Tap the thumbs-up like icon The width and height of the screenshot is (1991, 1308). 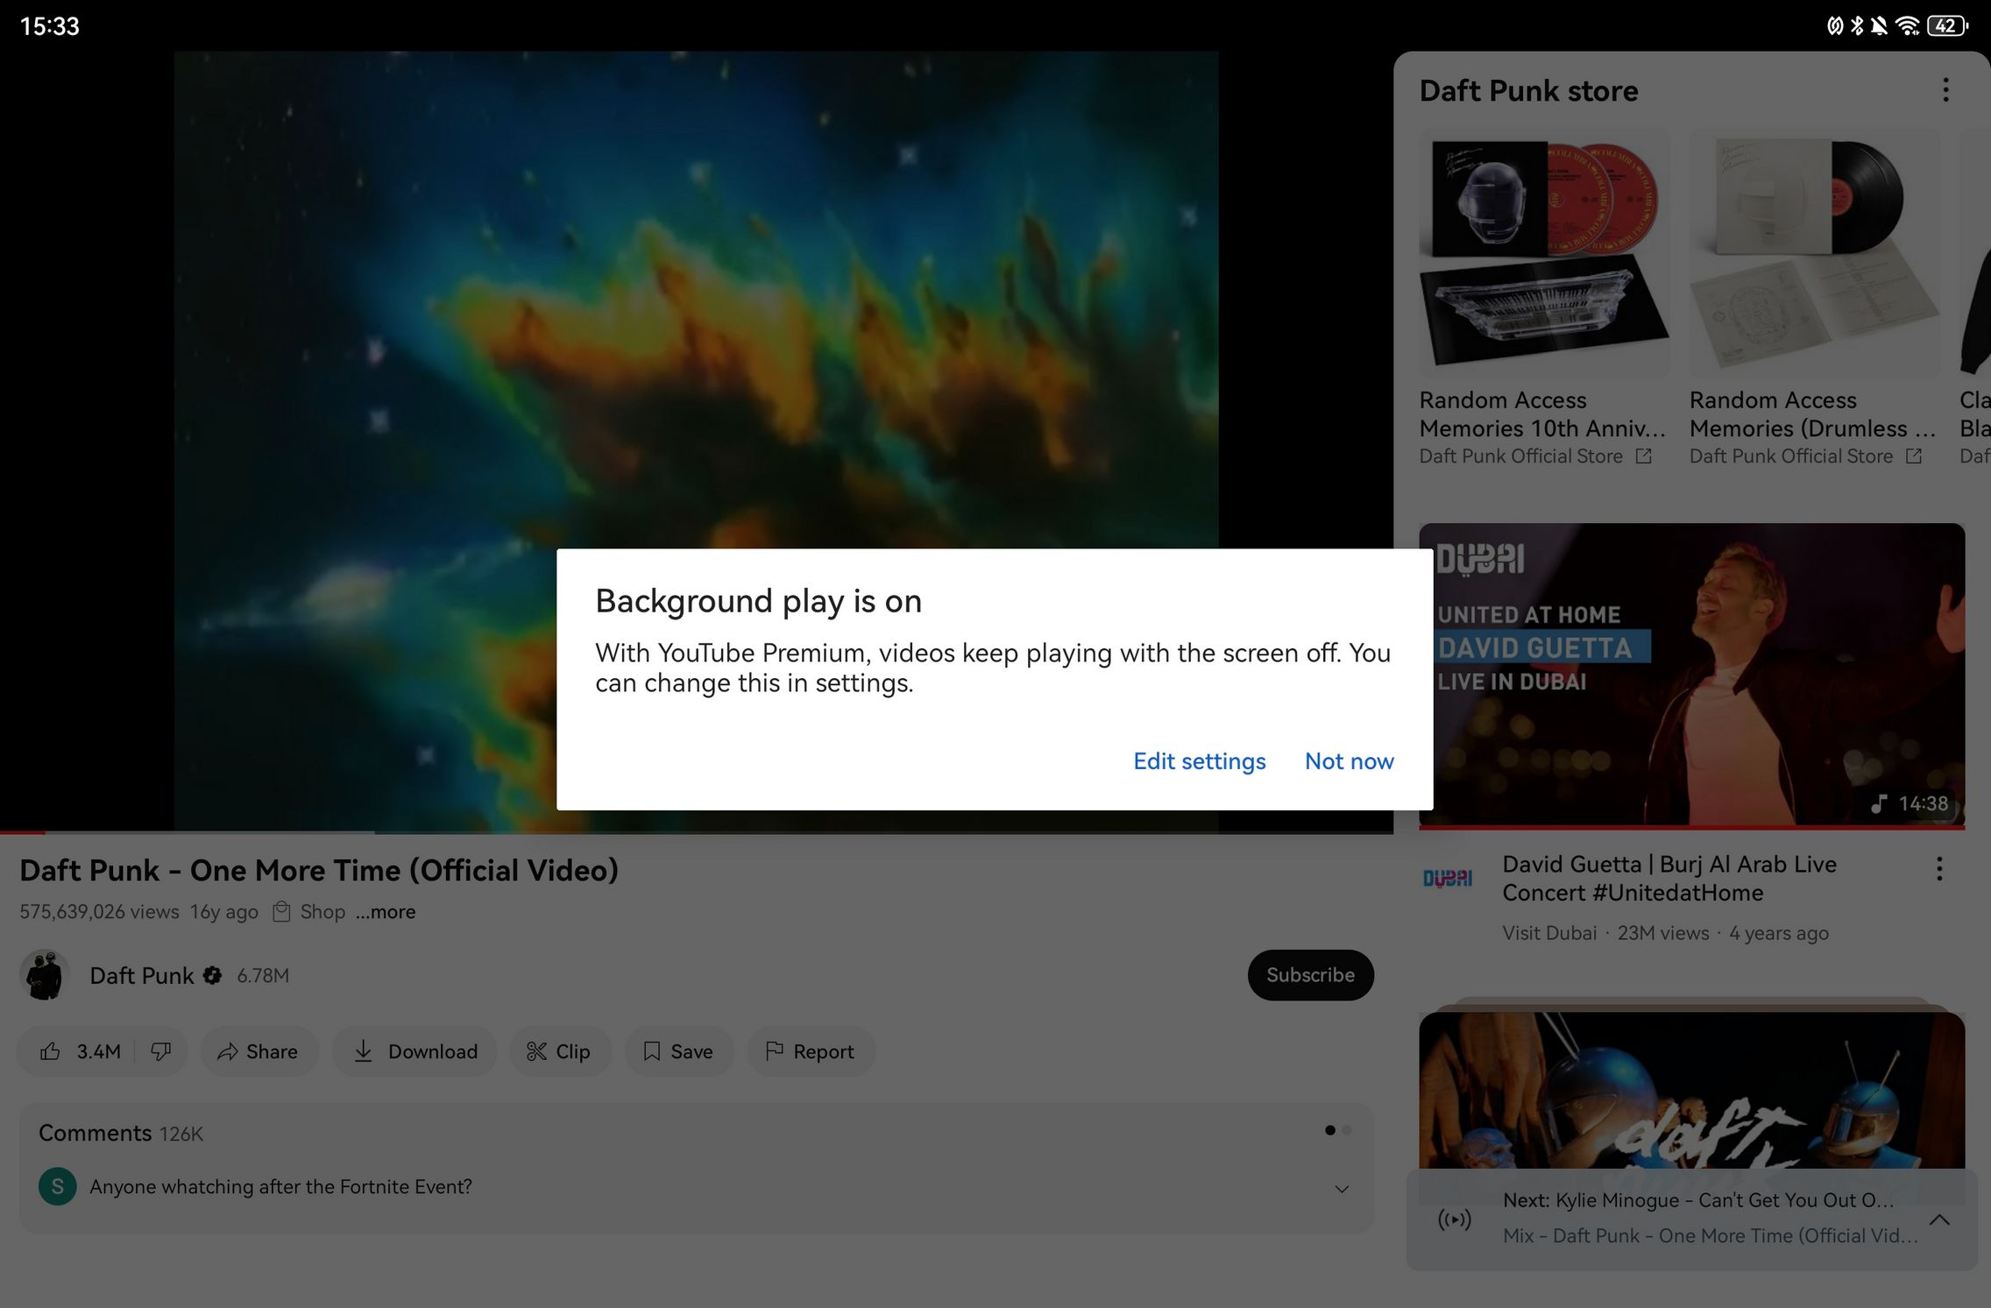point(51,1051)
